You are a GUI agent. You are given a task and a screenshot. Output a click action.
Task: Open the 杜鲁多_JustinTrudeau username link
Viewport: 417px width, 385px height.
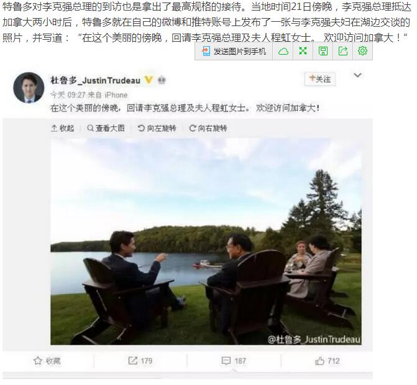click(x=95, y=80)
